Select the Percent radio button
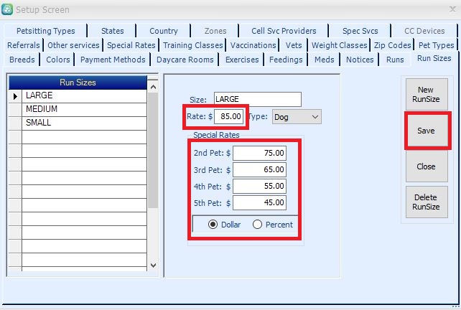 [258, 225]
